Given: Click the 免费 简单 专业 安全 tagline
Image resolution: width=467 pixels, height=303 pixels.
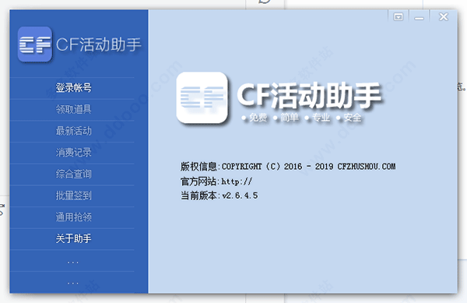Looking at the screenshot, I should pos(301,118).
